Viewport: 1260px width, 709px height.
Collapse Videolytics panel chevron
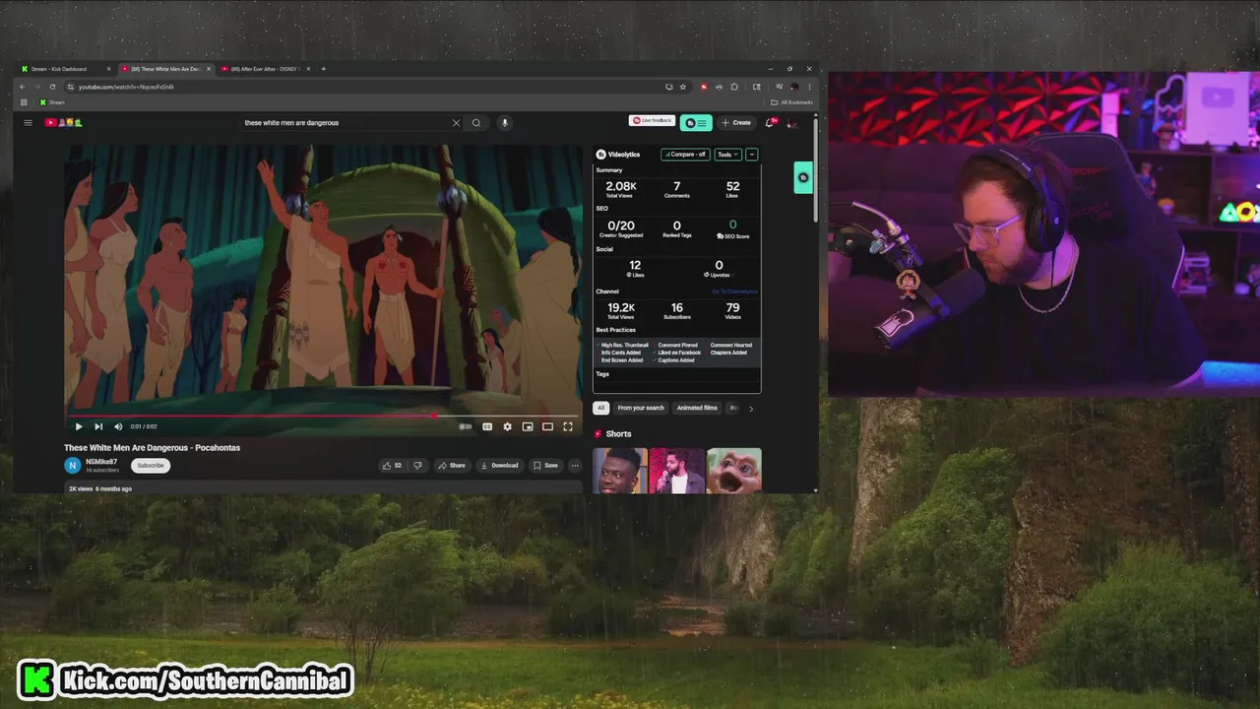(x=752, y=155)
